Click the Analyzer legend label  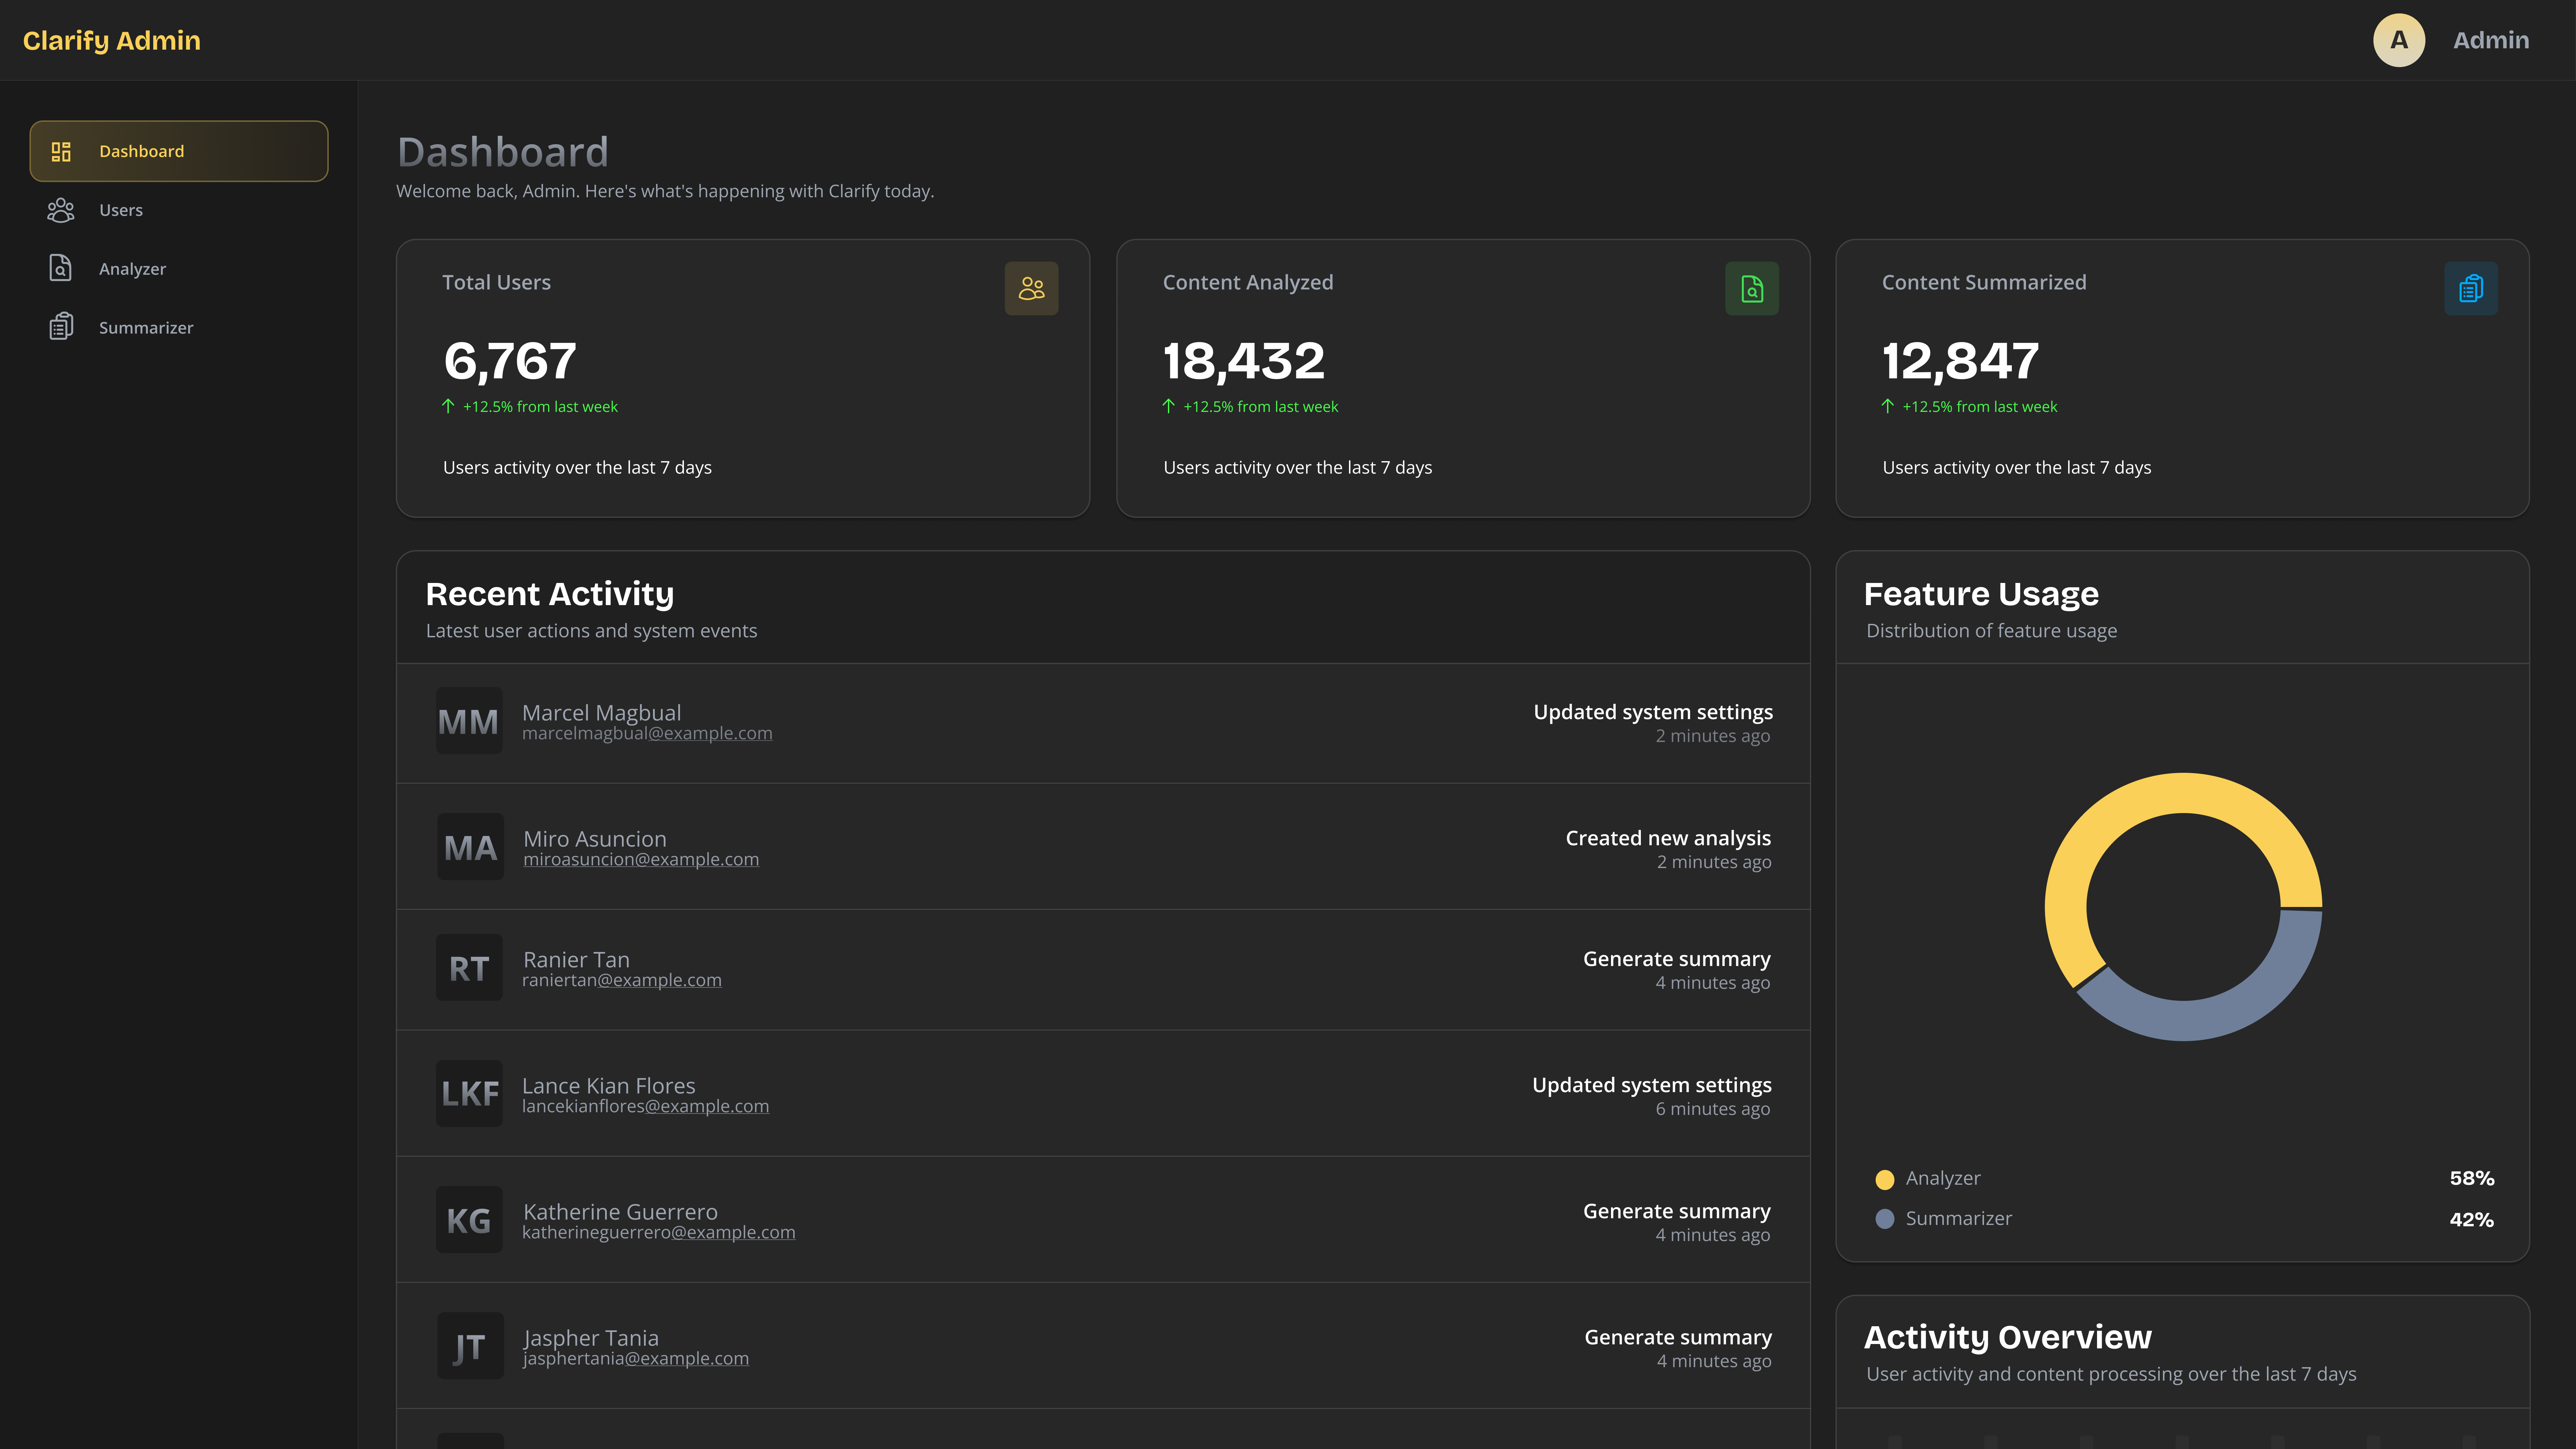click(x=1943, y=1179)
